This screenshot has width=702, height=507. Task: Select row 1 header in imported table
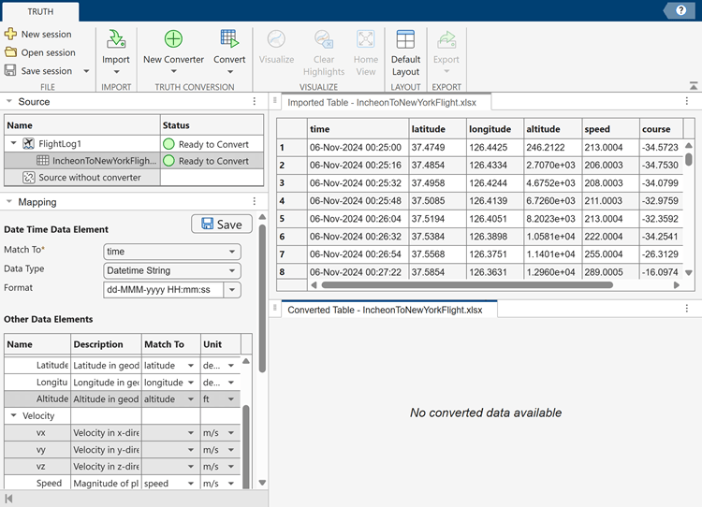[x=292, y=147]
